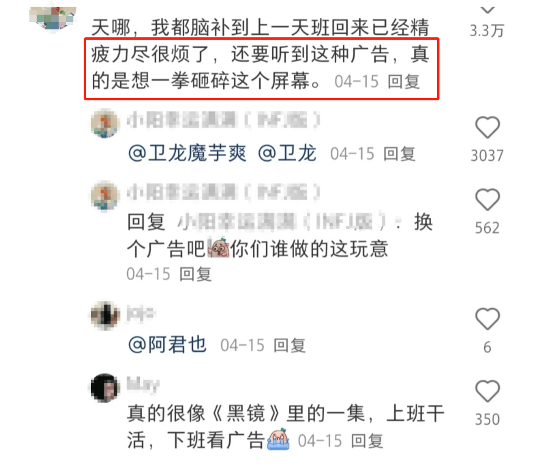The height and width of the screenshot is (471, 533).
Task: Reply to the highlighted 砸碎这个屏幕 comment
Action: 404,82
